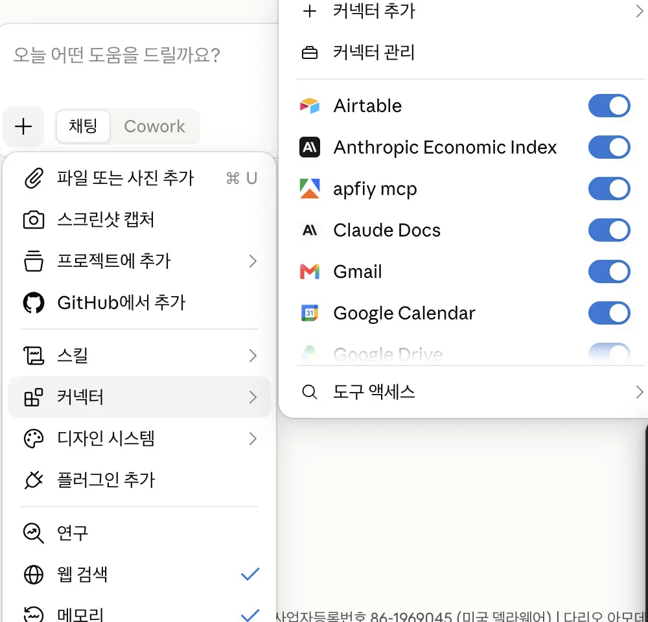Click the plus button beside the chat tab
This screenshot has height=622, width=648.
tap(23, 126)
